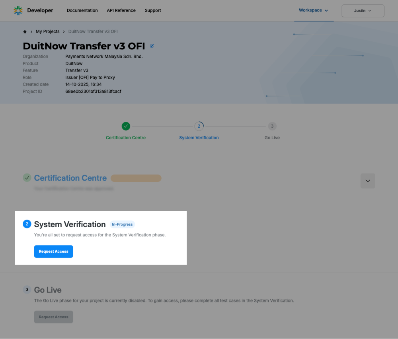Expand the Certification Centre section chevron

[368, 181]
